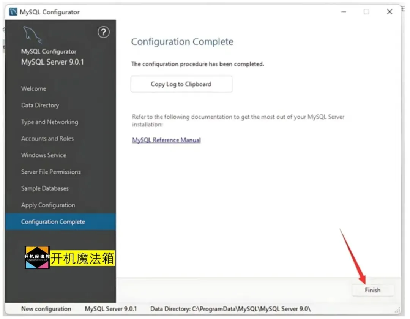Click the MySQL Configurator title bar icon
Screen dimensions: 410x319
(x=13, y=12)
